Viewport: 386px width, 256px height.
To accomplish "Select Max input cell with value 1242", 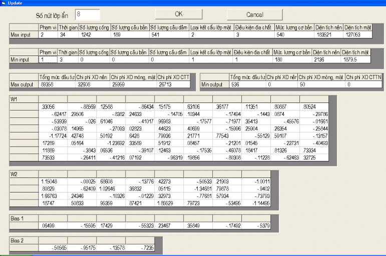I will 94,34.
